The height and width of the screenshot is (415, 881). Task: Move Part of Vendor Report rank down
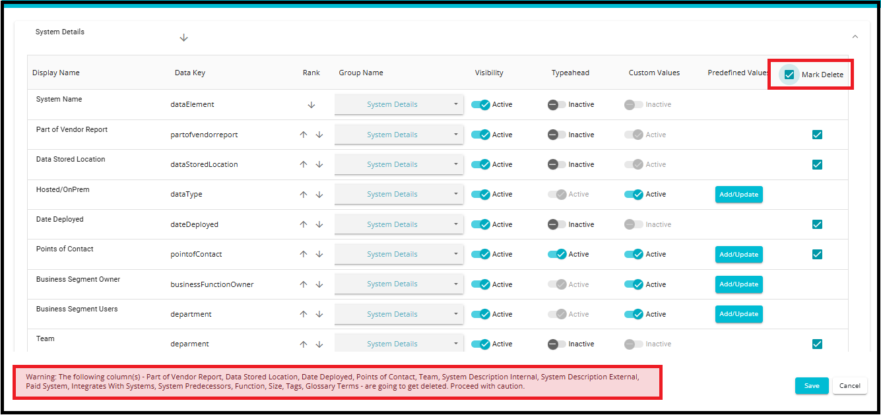pos(319,135)
